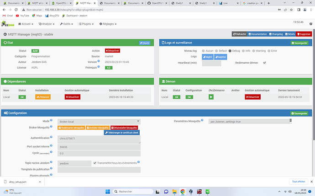Click the Jeedom logo
The height and width of the screenshot is (196, 315).
point(8,24)
